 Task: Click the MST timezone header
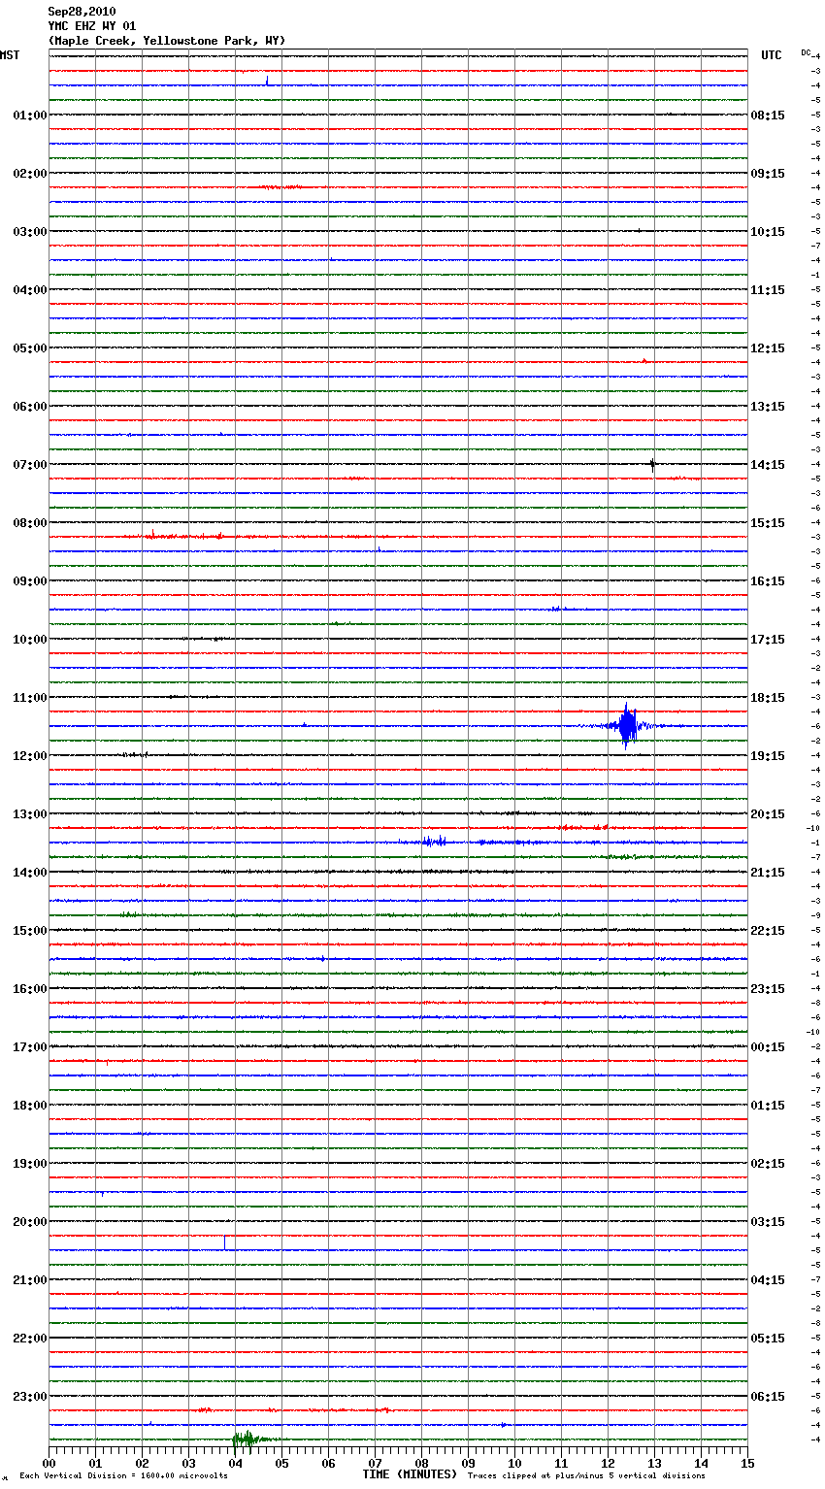click(10, 55)
